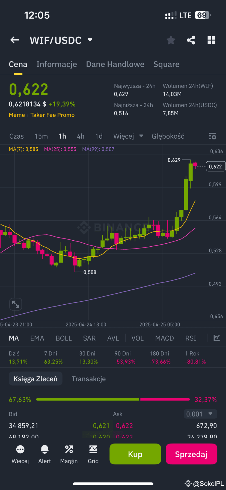Tap the Alert bell icon

(x=44, y=449)
